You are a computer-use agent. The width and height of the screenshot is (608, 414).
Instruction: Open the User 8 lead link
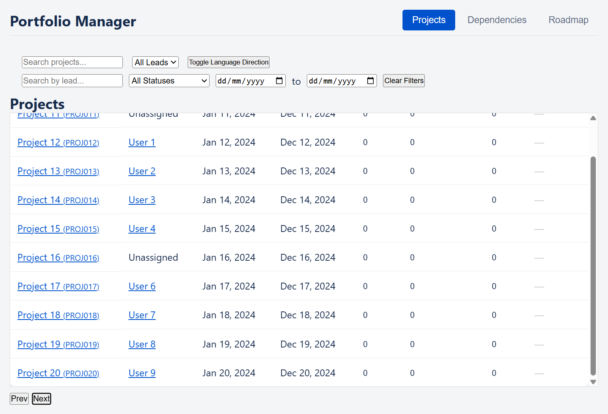click(x=142, y=344)
